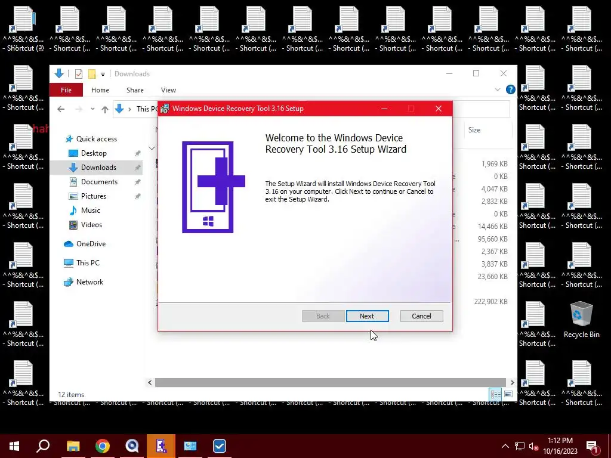Click the pin icon beside Downloads
Image resolution: width=611 pixels, height=458 pixels.
tap(138, 168)
